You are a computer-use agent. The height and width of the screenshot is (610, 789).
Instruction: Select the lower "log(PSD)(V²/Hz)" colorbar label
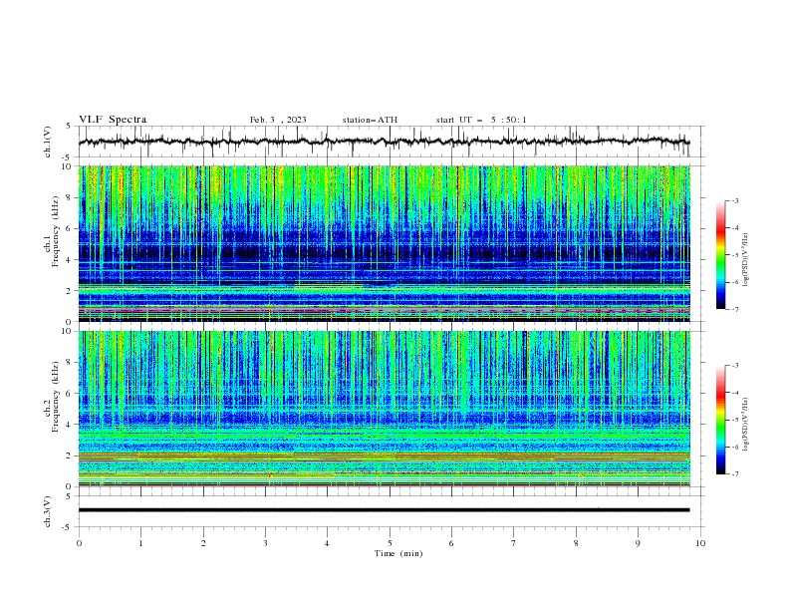click(745, 424)
